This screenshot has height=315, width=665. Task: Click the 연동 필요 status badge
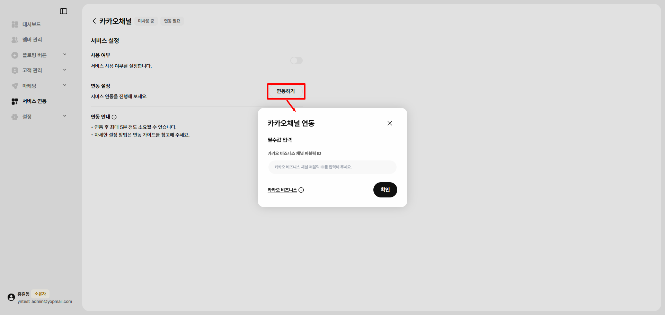point(172,21)
